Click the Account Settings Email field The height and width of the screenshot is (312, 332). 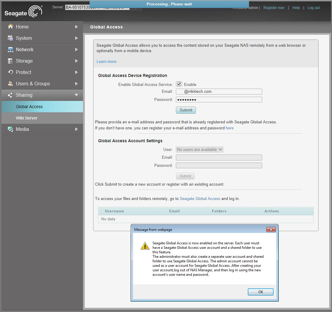click(x=219, y=157)
